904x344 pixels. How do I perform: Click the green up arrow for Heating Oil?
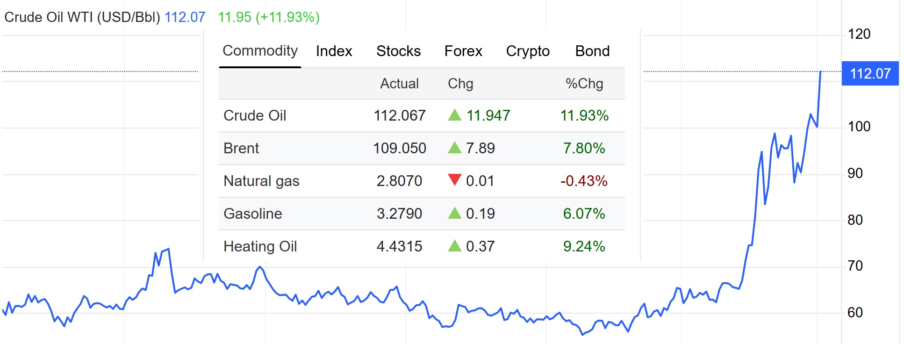[x=455, y=246]
